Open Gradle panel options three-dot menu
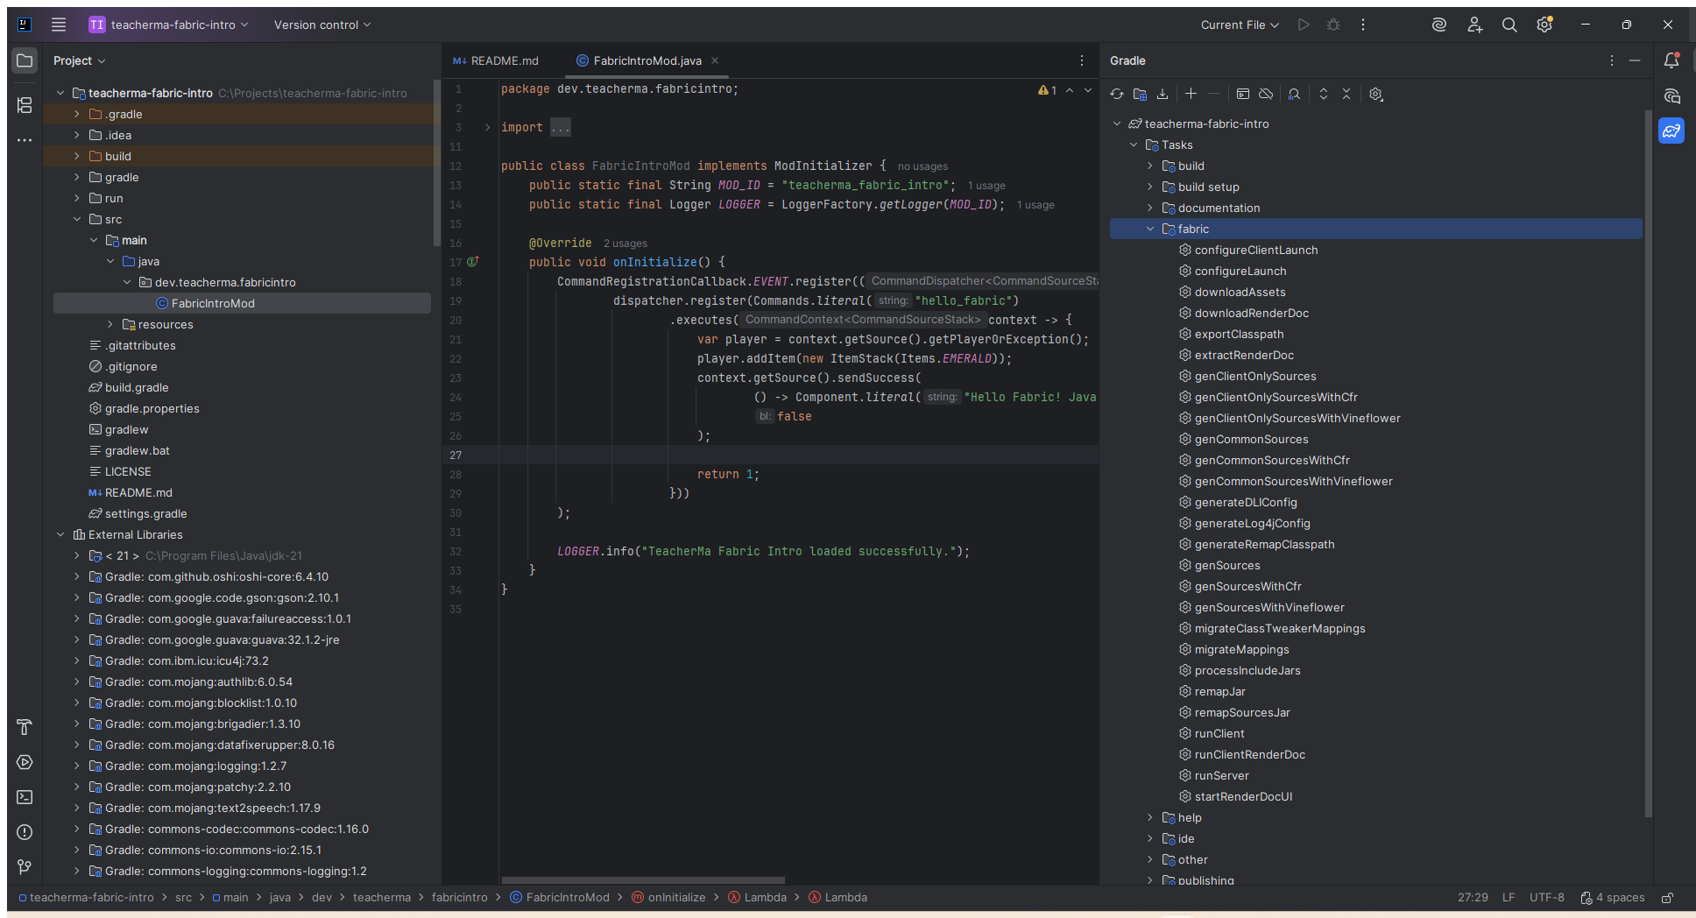 point(1611,60)
